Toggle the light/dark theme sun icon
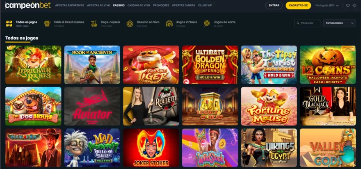 pos(354,5)
